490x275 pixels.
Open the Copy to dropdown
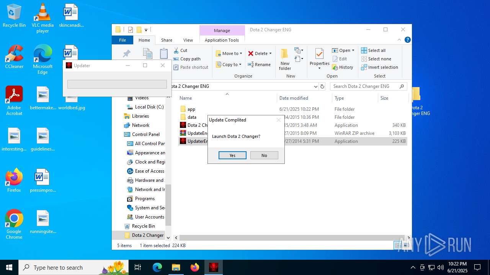click(229, 65)
